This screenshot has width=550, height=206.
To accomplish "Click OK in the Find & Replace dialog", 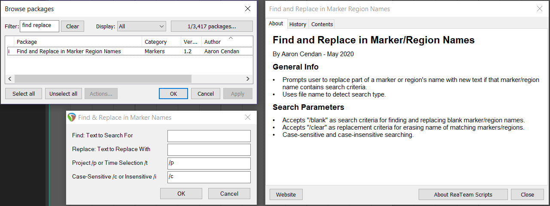I will [181, 194].
